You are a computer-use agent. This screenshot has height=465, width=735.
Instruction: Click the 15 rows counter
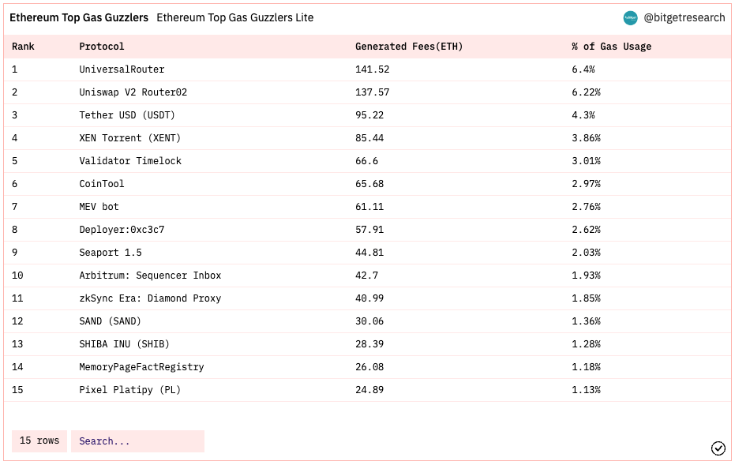coord(39,441)
